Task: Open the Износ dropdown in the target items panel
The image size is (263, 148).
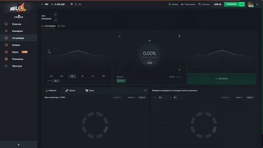Action: (239, 97)
